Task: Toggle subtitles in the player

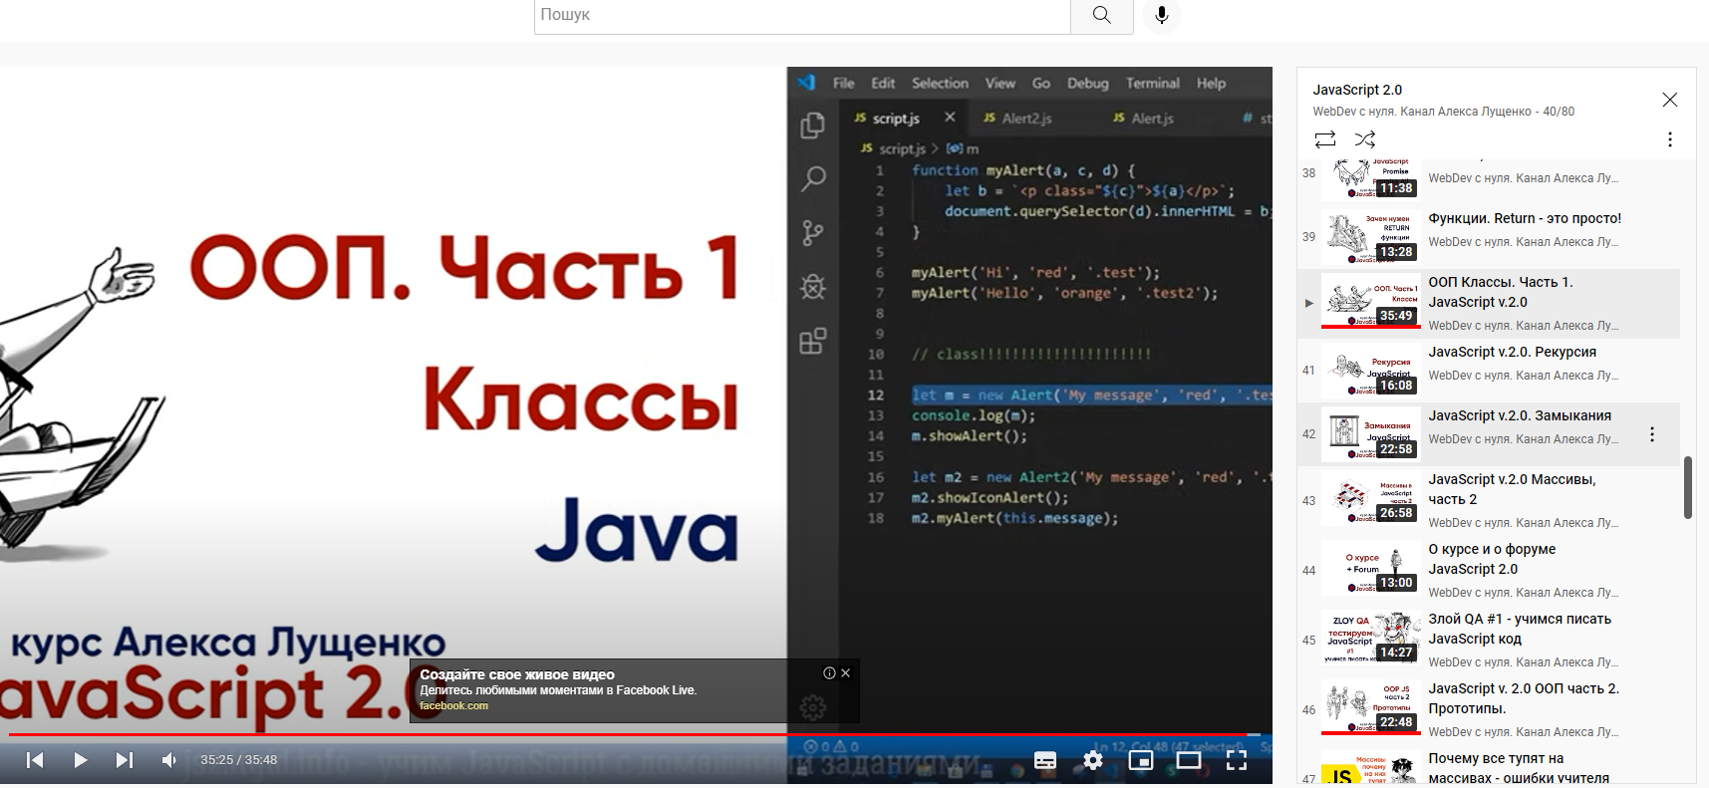Action: point(1045,760)
